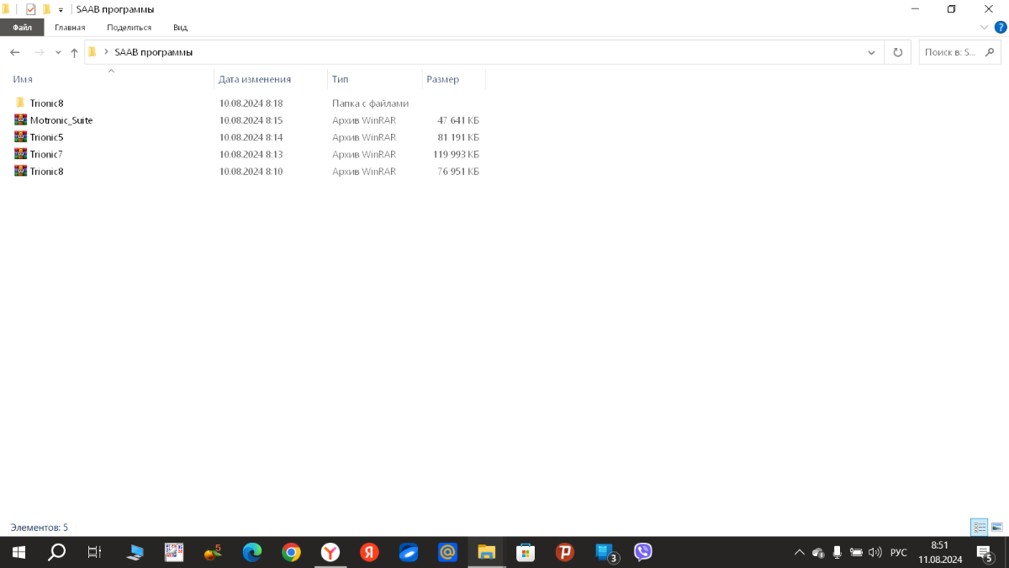1009x568 pixels.
Task: Click the New folder icon in the title bar
Action: (x=47, y=9)
